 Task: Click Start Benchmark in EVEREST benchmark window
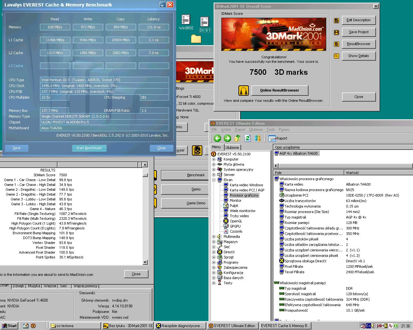89,148
